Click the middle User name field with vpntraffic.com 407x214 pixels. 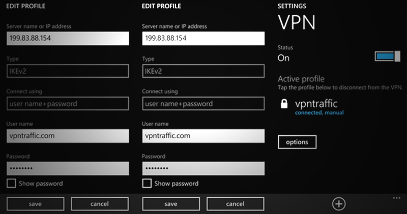(203, 136)
